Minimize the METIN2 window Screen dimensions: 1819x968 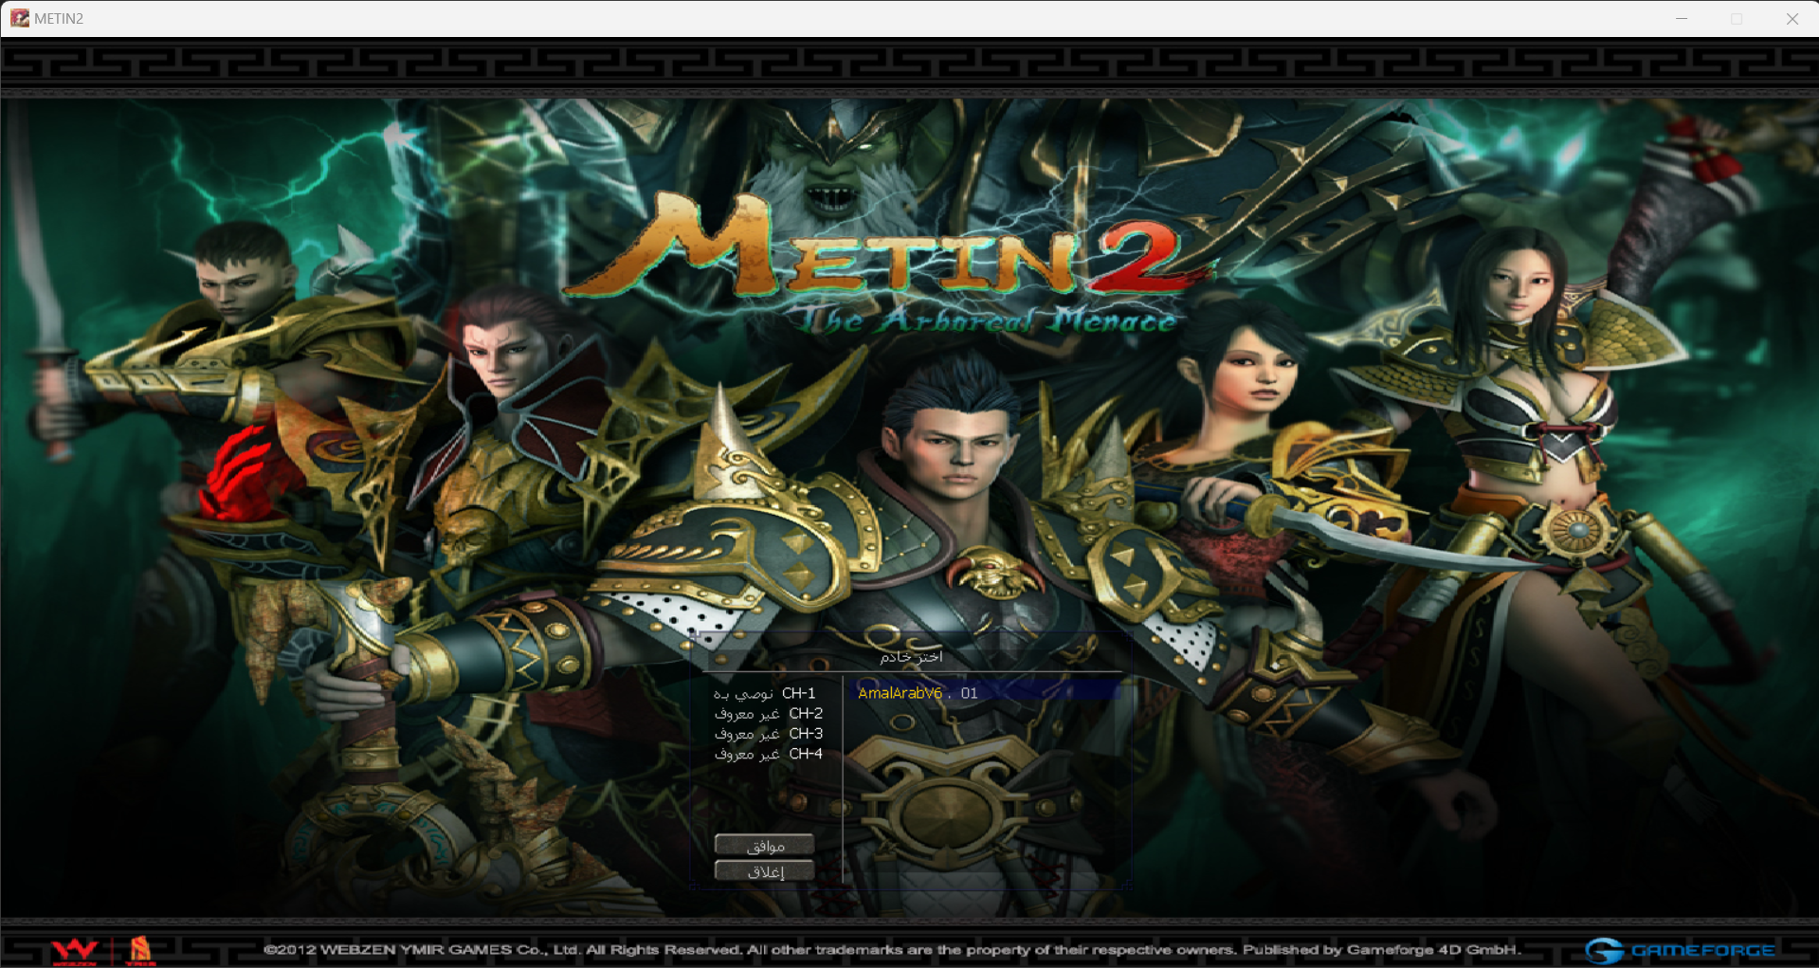tap(1682, 18)
